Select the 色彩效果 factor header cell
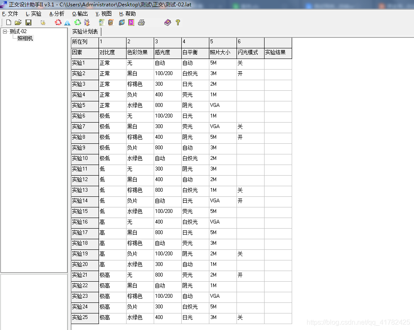This screenshot has width=414, height=330. tap(140, 53)
